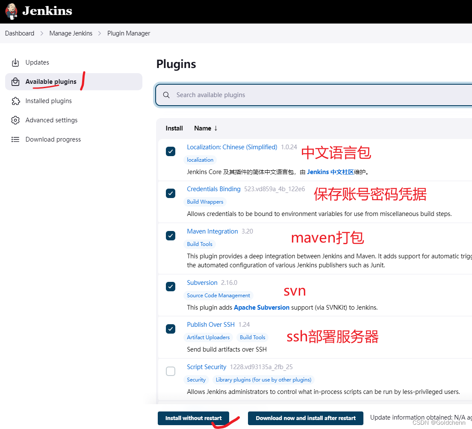
Task: Click the Name column sort arrow
Action: (215, 128)
